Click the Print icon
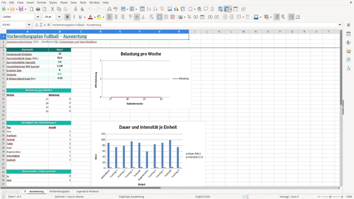 pos(38,9)
